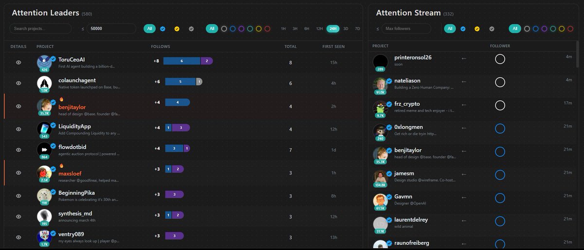
Task: Filter Attention Leaders by blue verified badge
Action: pyautogui.click(x=163, y=29)
